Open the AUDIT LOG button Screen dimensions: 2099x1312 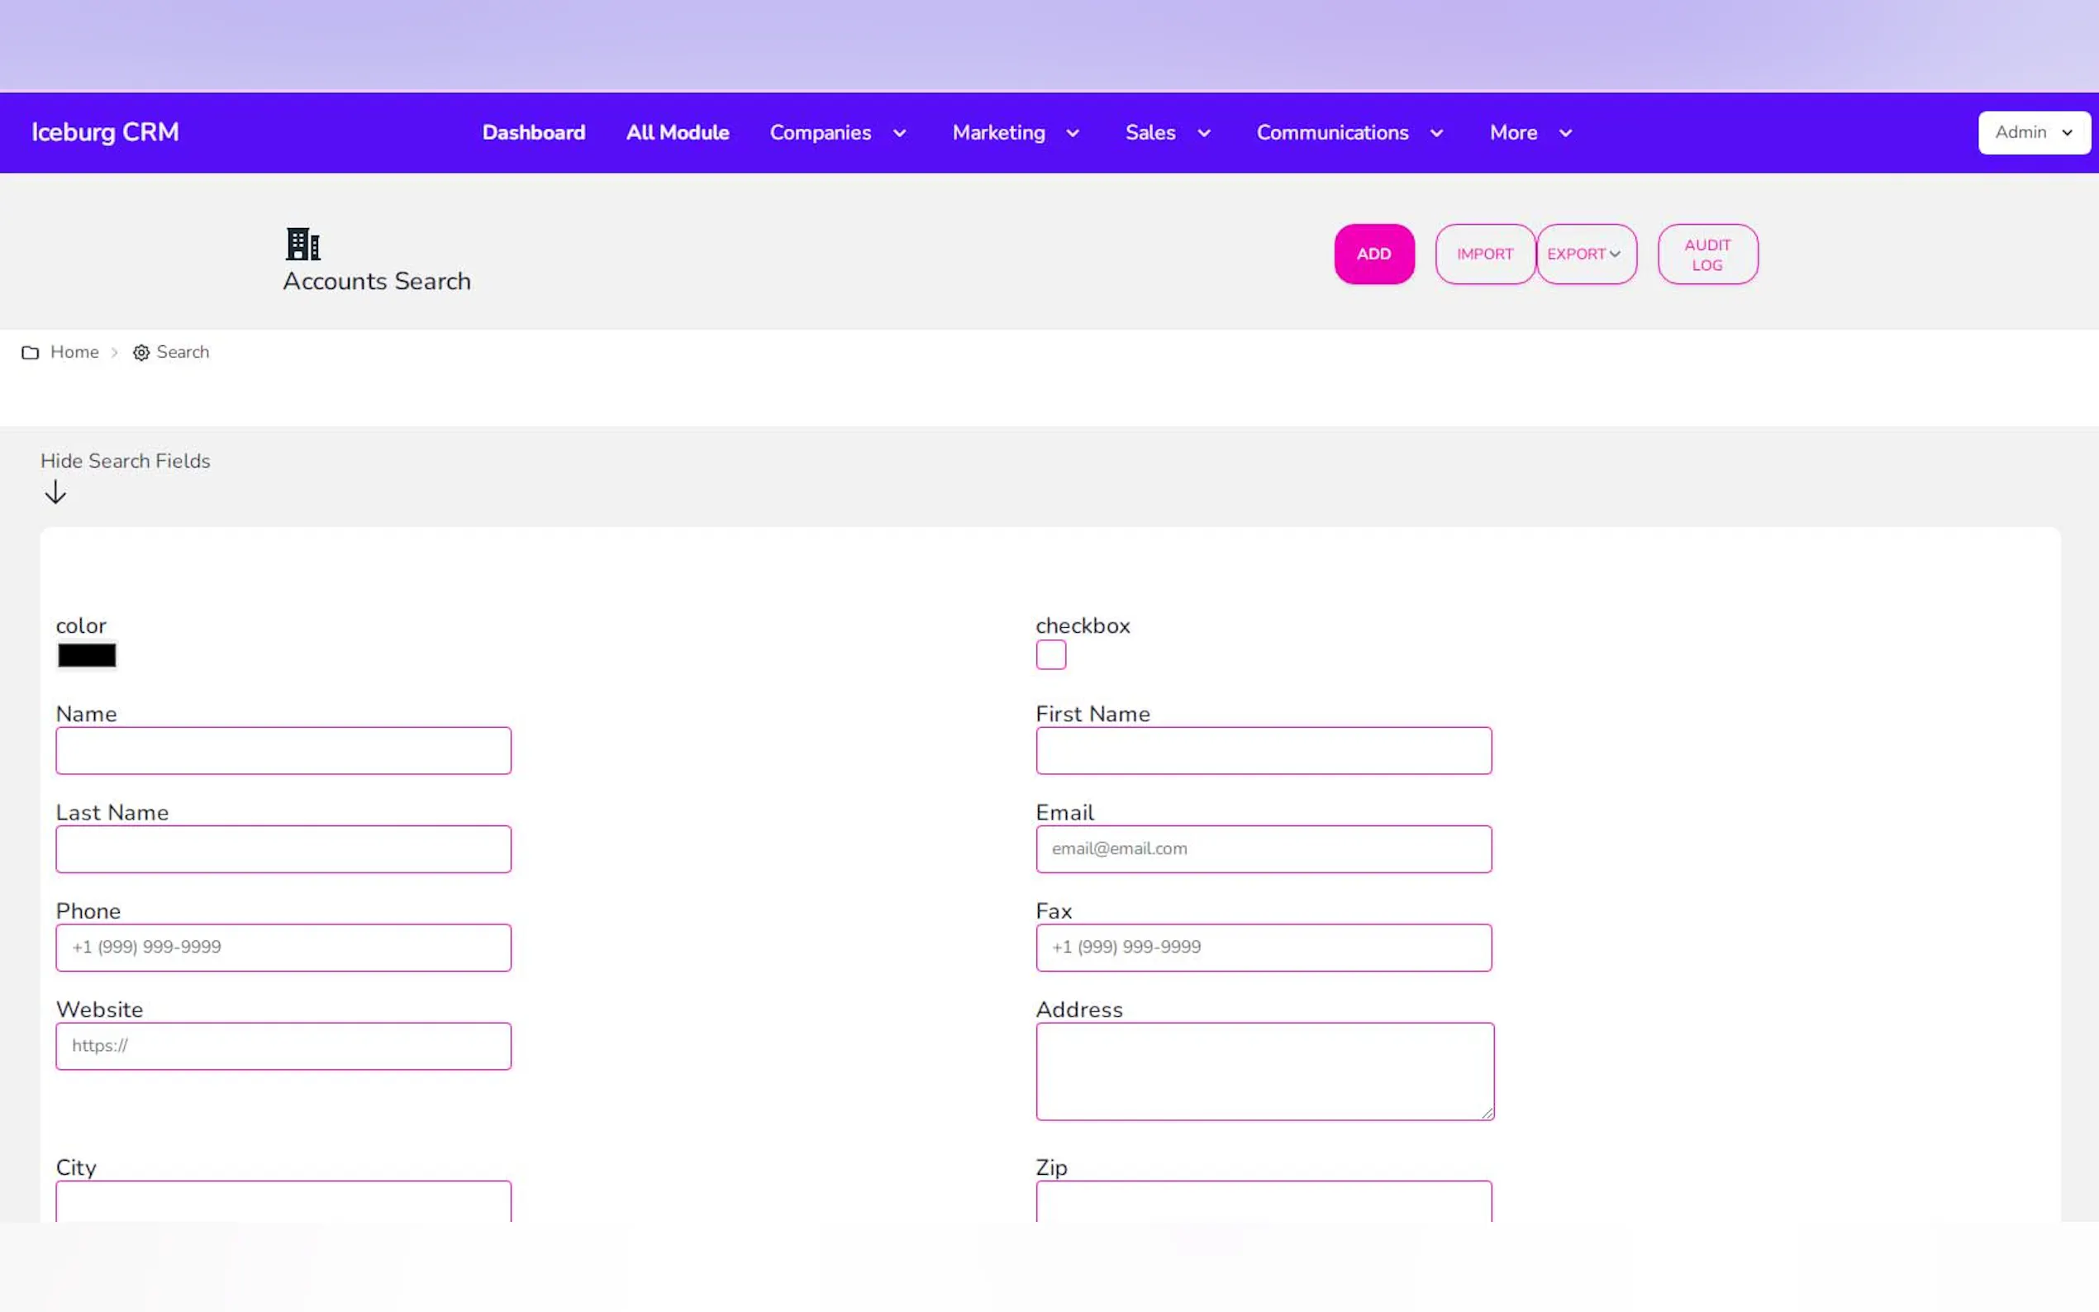(x=1706, y=254)
